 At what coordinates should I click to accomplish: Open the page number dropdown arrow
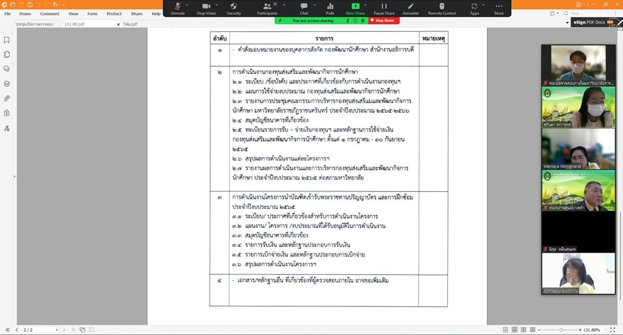click(x=57, y=330)
